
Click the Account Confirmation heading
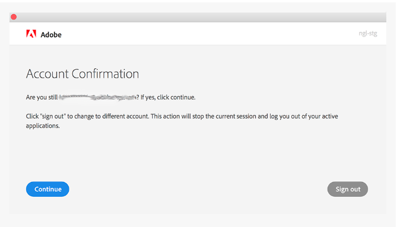pos(82,74)
